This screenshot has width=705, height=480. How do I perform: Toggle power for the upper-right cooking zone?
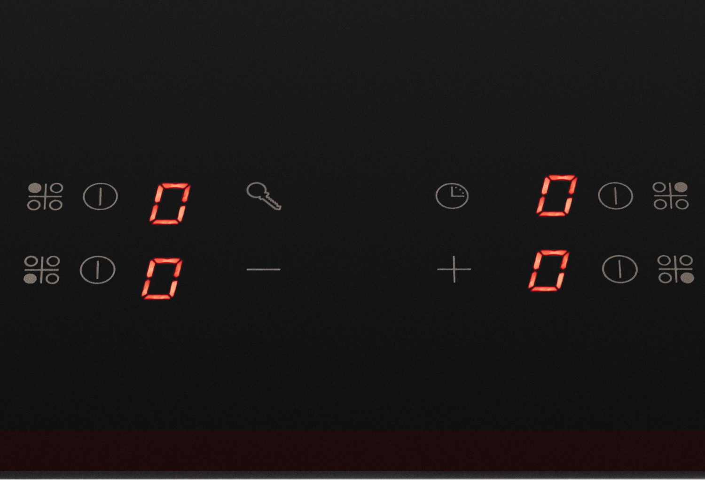(616, 196)
